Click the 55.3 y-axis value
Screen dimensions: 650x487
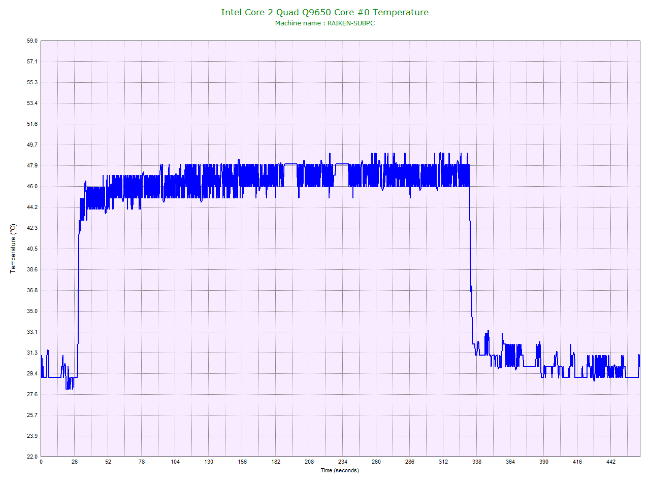click(32, 82)
